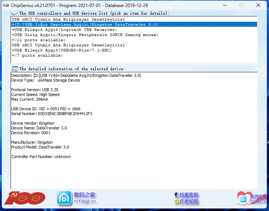This screenshot has width=269, height=211.
Task: Minimize the ChipGenius window
Action: (x=225, y=5)
